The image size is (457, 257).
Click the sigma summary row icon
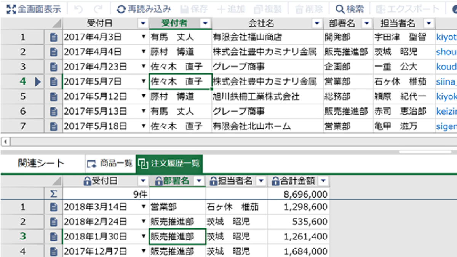54,194
